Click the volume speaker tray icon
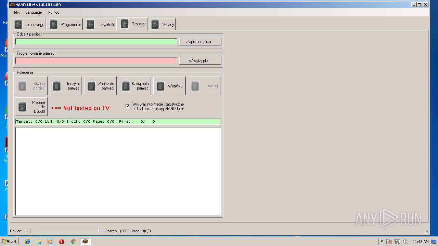 pos(405,242)
